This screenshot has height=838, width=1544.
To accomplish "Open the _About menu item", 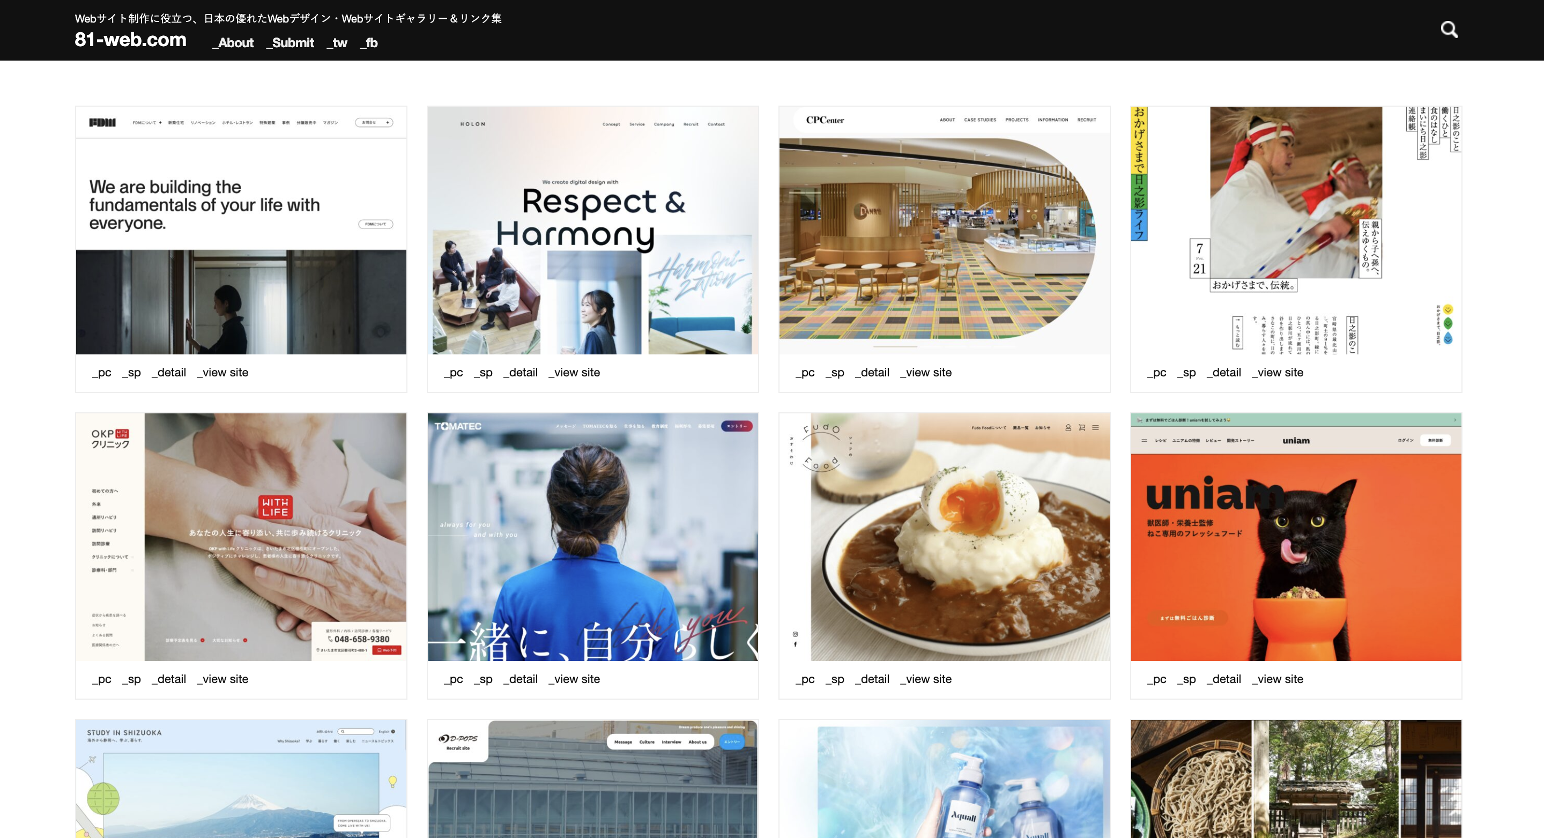I will [233, 42].
